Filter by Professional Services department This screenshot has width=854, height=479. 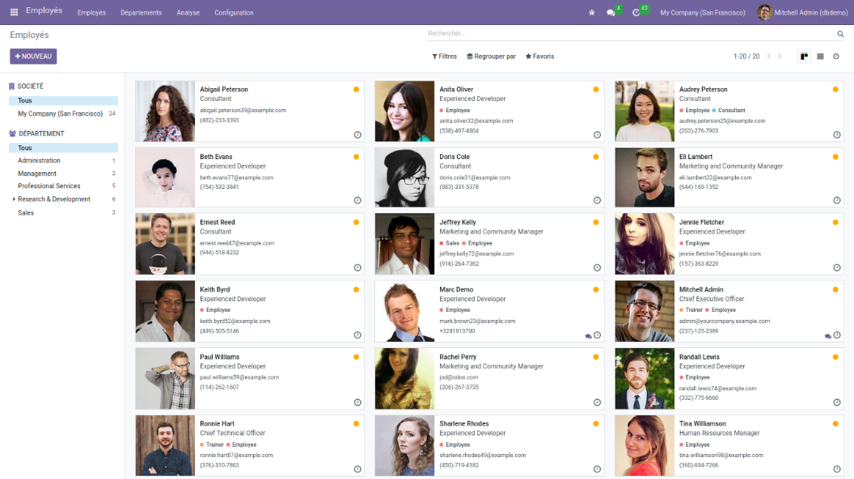[x=49, y=186]
